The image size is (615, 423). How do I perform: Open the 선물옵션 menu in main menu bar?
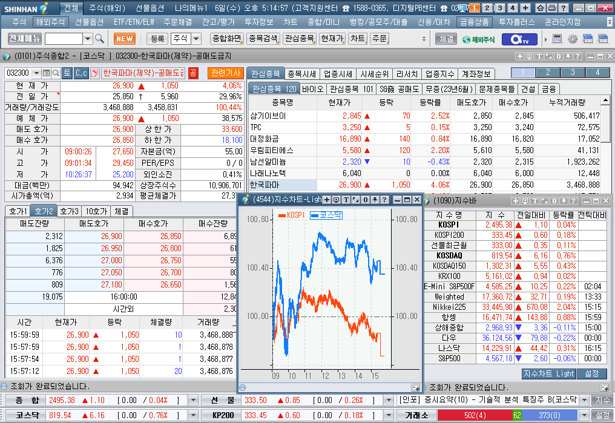[x=90, y=22]
